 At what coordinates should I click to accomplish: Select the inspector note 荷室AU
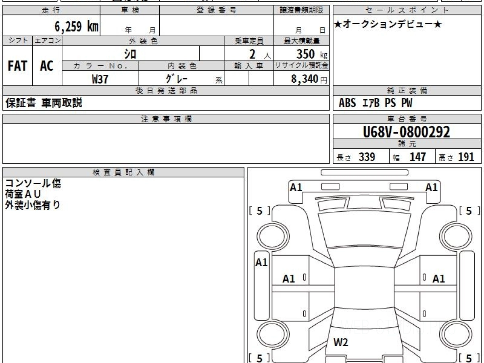point(23,194)
